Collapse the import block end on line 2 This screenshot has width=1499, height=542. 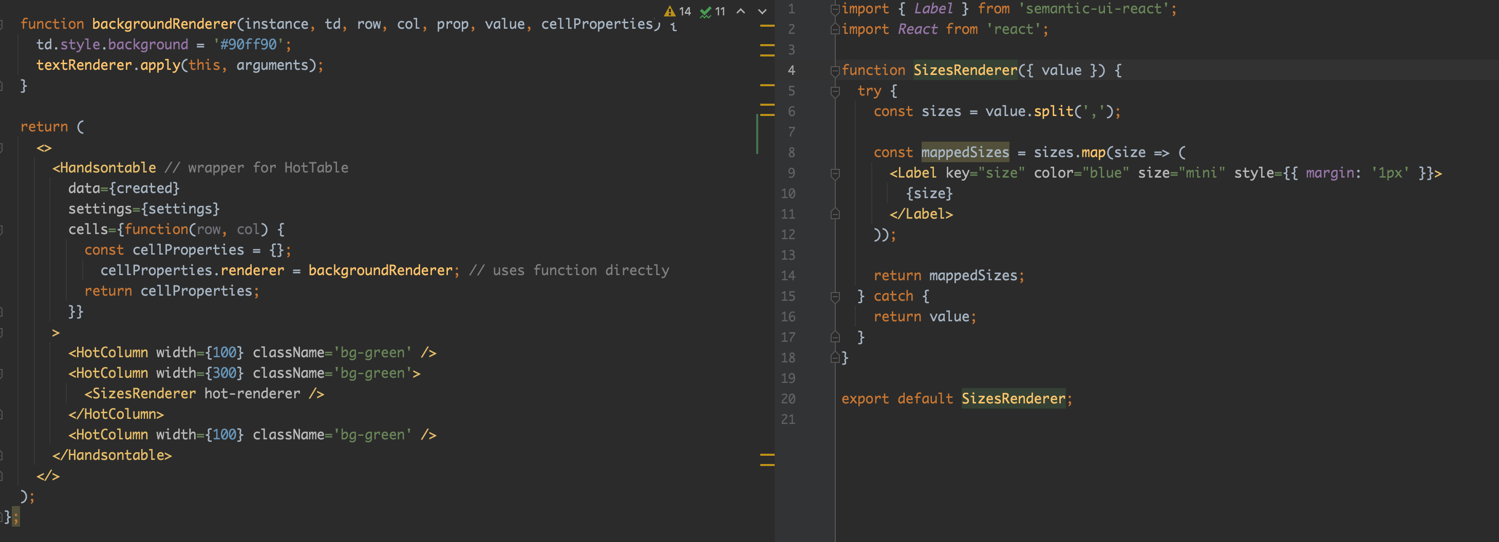tap(835, 29)
